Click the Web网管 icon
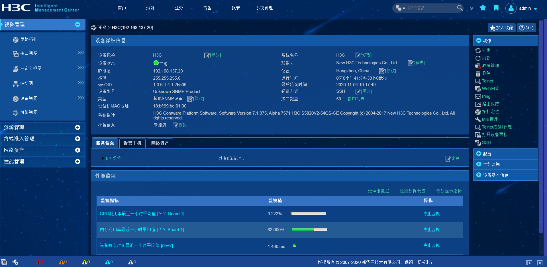Image resolution: width=547 pixels, height=267 pixels. (x=478, y=89)
